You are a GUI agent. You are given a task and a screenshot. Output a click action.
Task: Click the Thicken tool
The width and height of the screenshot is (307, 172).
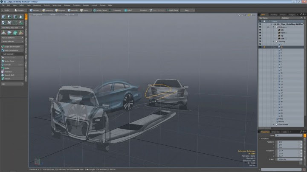[8, 79]
